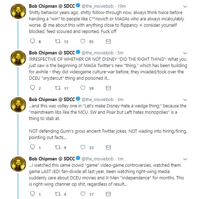Image resolution: width=198 pixels, height=199 pixels.
Task: Reply to the tweet about MAGA Twitter's new thing
Action: (x=32, y=88)
